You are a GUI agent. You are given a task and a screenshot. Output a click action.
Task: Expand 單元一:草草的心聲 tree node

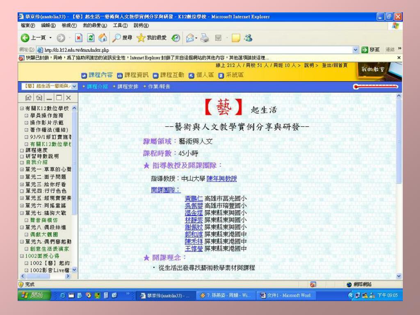point(22,169)
